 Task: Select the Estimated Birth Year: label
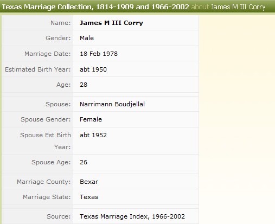38,69
